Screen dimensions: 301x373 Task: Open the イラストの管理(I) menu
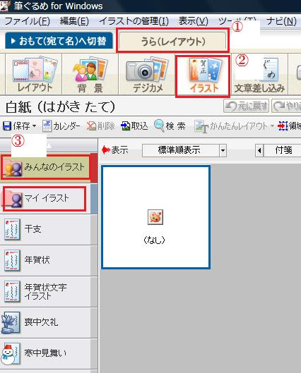point(134,21)
